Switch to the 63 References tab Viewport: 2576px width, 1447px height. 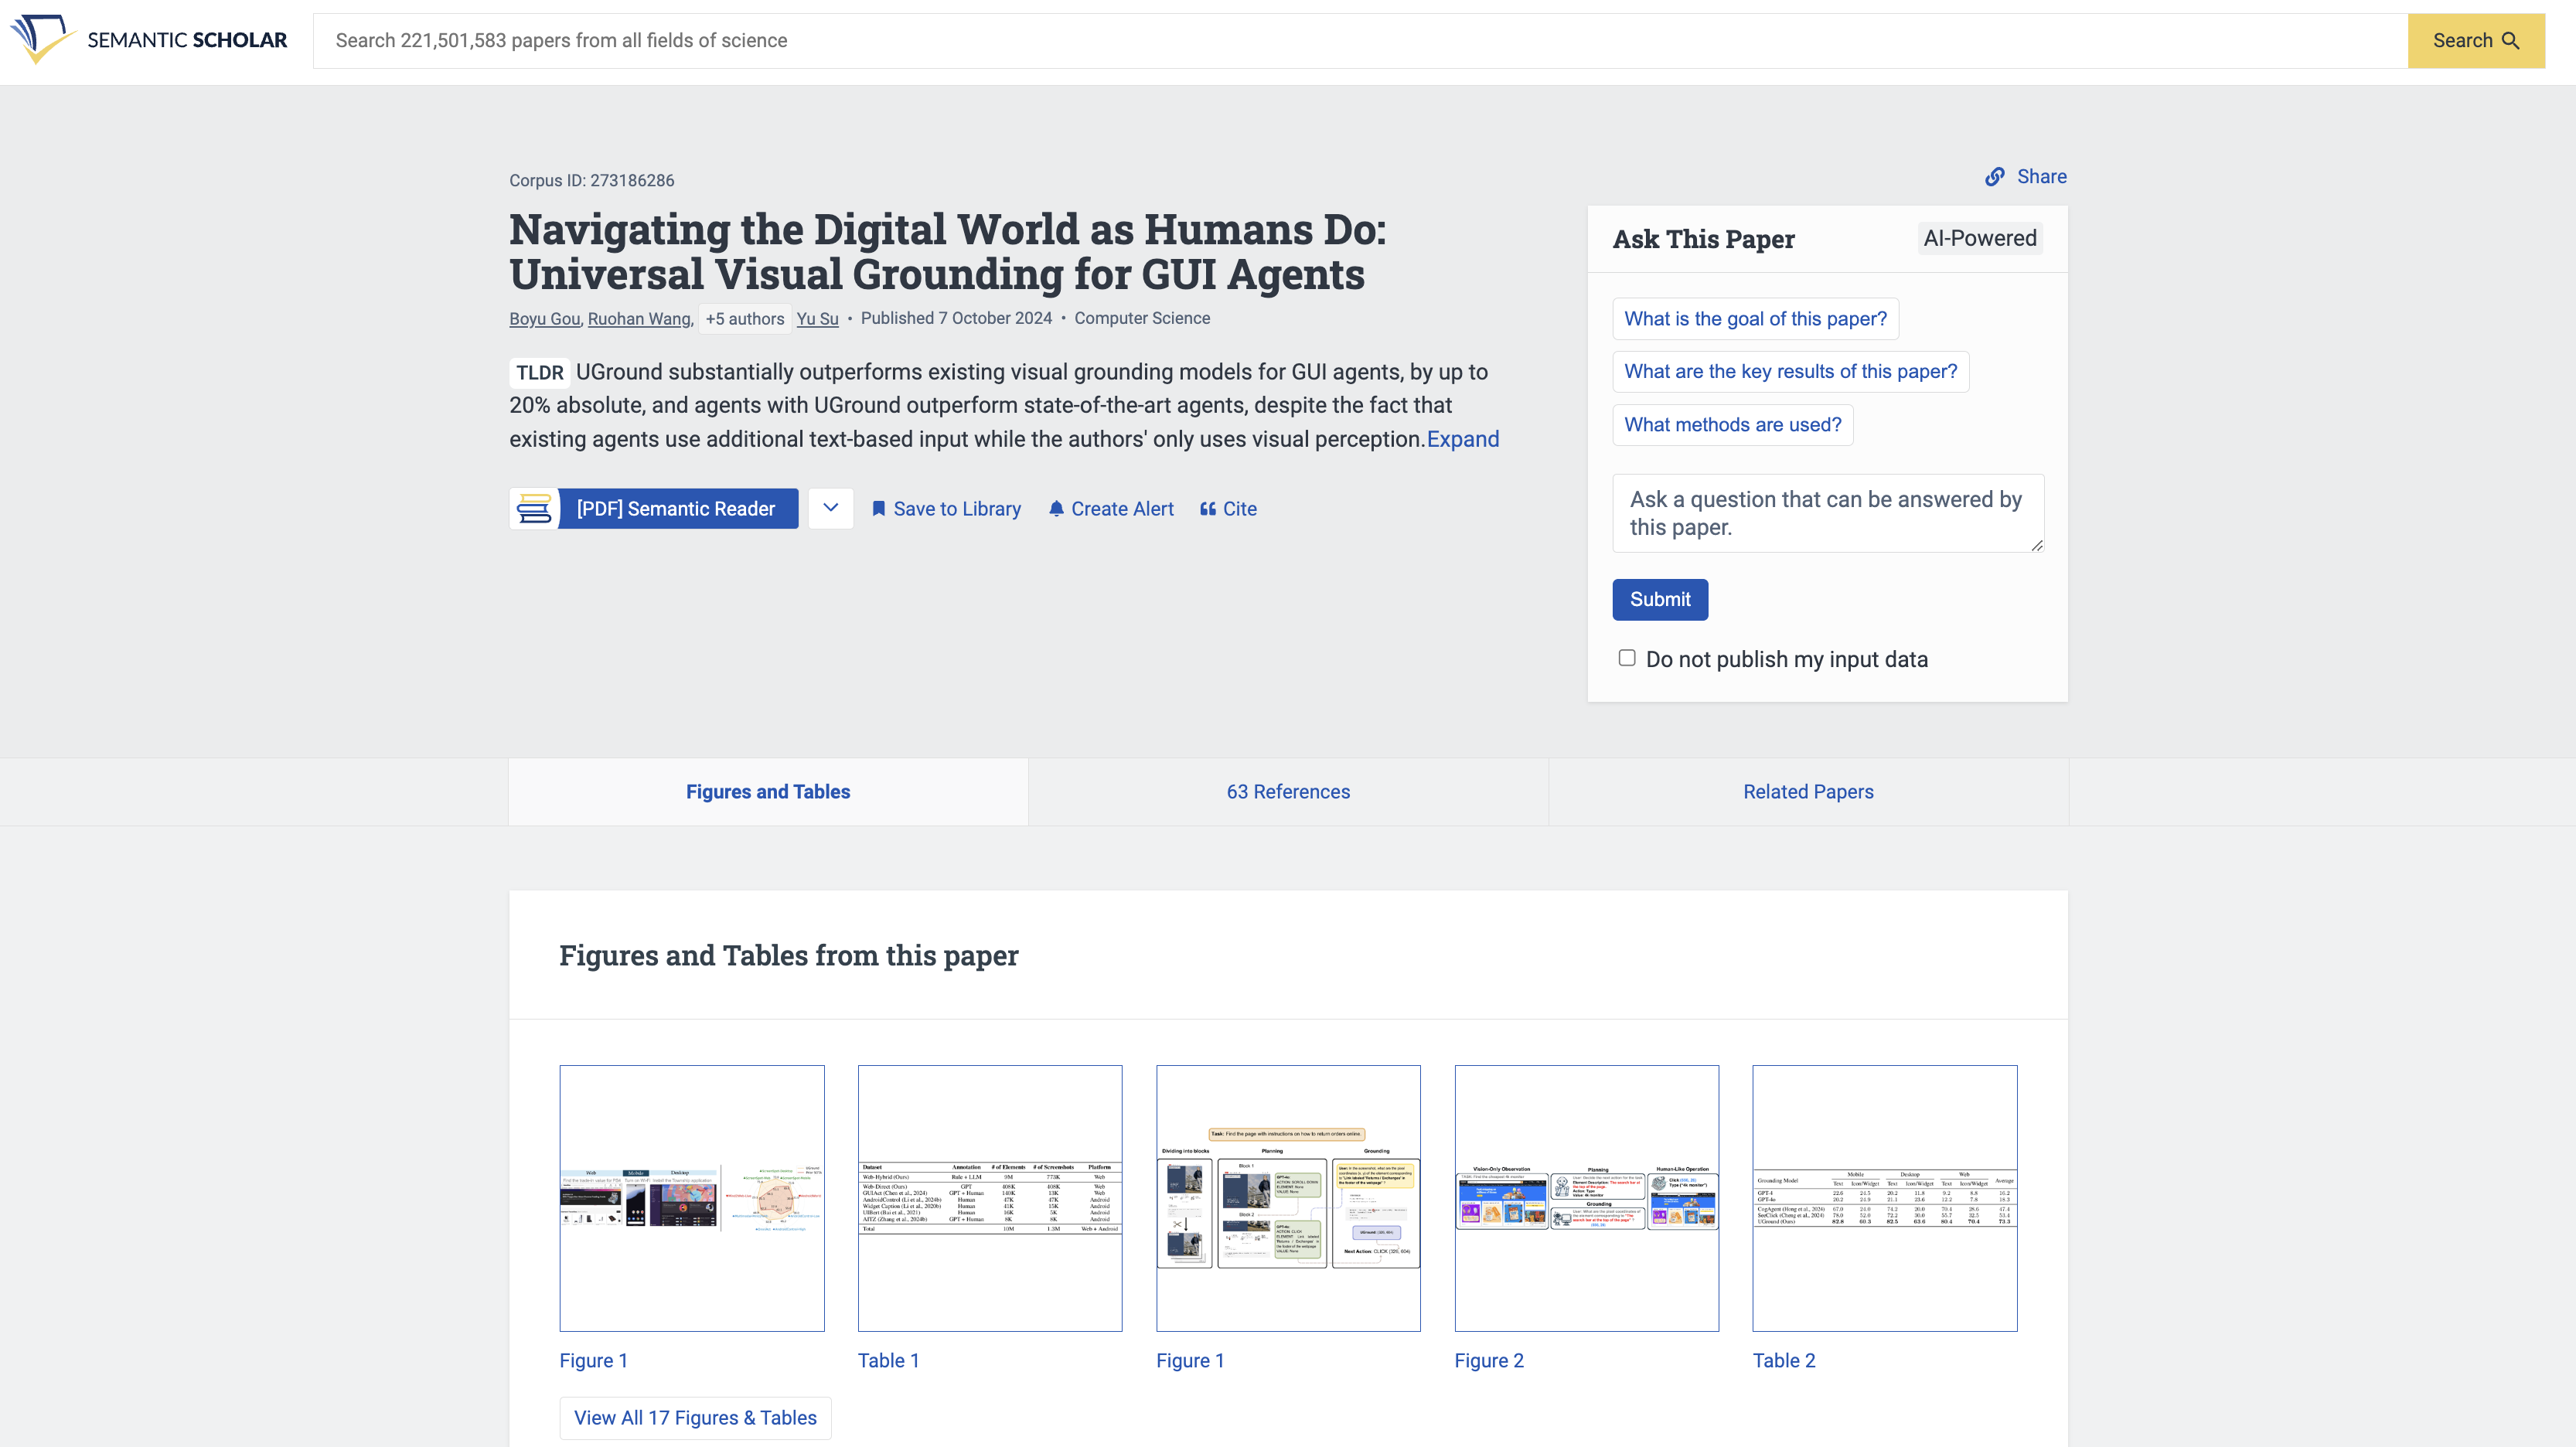[x=1288, y=792]
